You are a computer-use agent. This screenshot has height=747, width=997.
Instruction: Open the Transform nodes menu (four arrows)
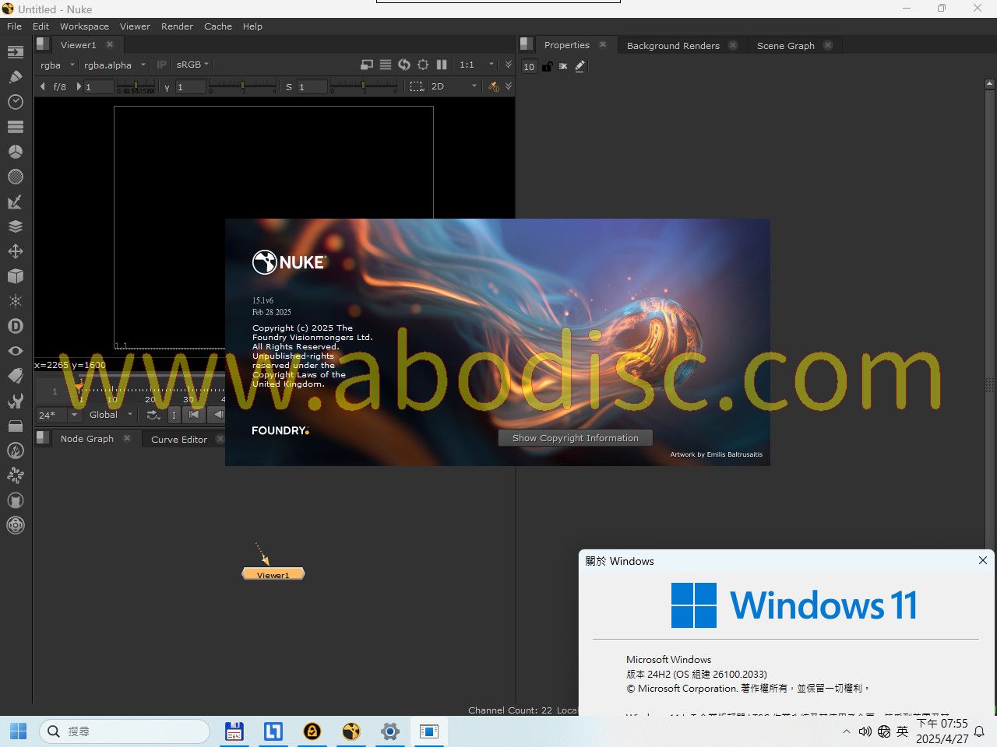[x=16, y=251]
